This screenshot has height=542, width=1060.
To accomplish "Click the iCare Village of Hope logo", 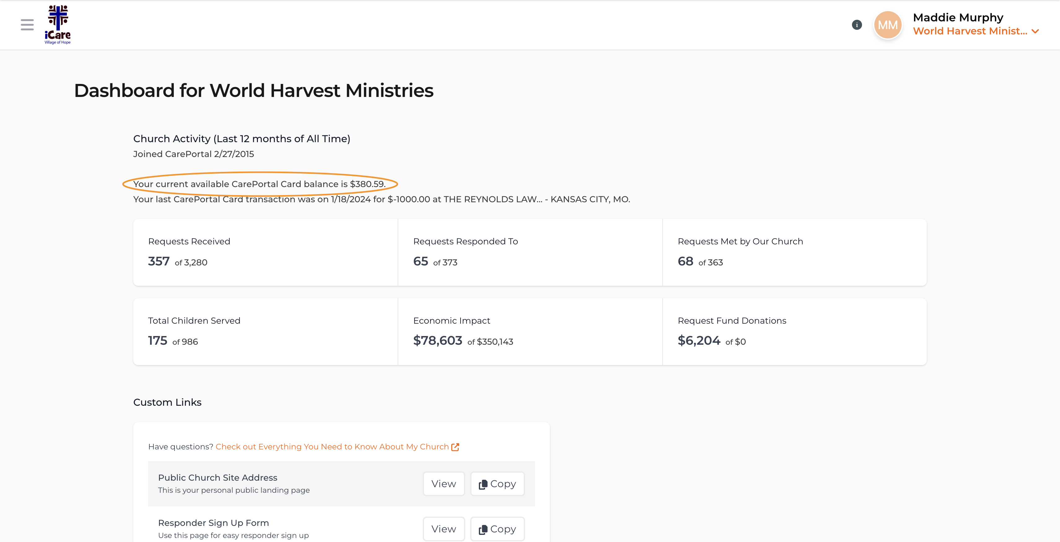I will [58, 25].
